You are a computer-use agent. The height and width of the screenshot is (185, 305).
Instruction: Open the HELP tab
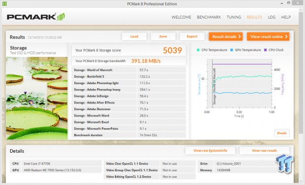tap(286, 17)
